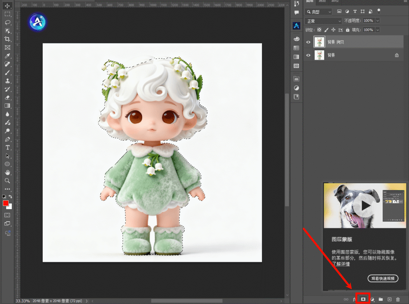Click the 了解详情 link in tooltip

pos(341,264)
